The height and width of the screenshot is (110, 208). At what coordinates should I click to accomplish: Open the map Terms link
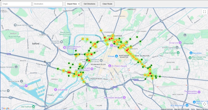click(x=193, y=109)
